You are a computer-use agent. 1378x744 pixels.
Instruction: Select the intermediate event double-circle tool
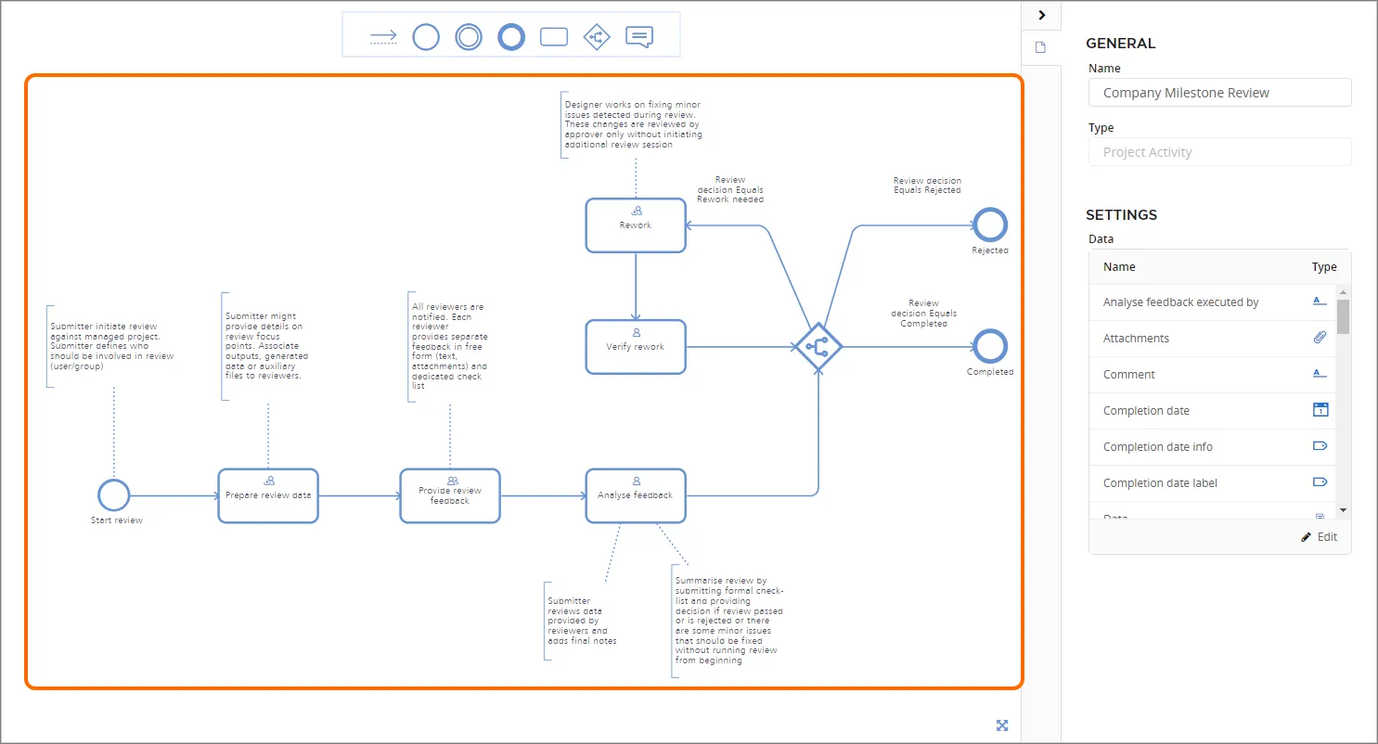pyautogui.click(x=469, y=37)
